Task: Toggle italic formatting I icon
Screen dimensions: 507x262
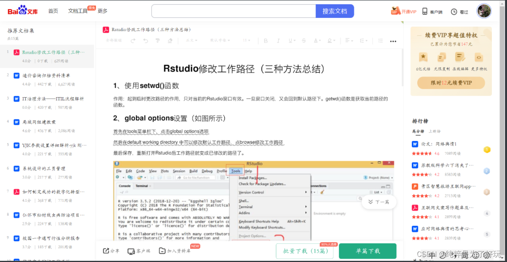Action: (x=278, y=41)
